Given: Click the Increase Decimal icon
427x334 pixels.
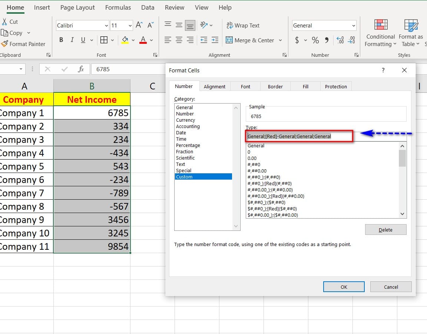Looking at the screenshot, I should pyautogui.click(x=340, y=40).
